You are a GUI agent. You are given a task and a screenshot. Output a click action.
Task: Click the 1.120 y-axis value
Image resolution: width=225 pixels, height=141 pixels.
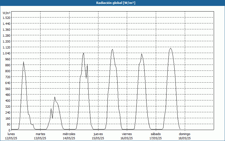[x=6, y=47]
